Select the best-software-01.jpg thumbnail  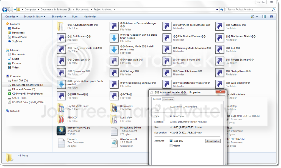coord(61,131)
